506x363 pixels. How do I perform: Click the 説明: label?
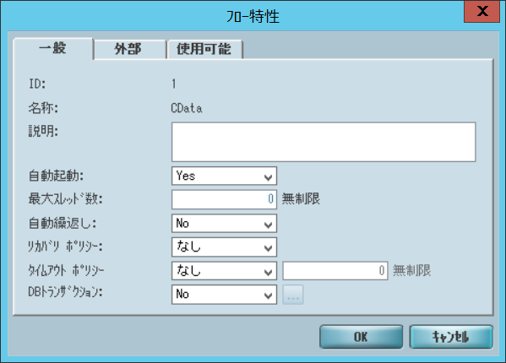coord(43,132)
